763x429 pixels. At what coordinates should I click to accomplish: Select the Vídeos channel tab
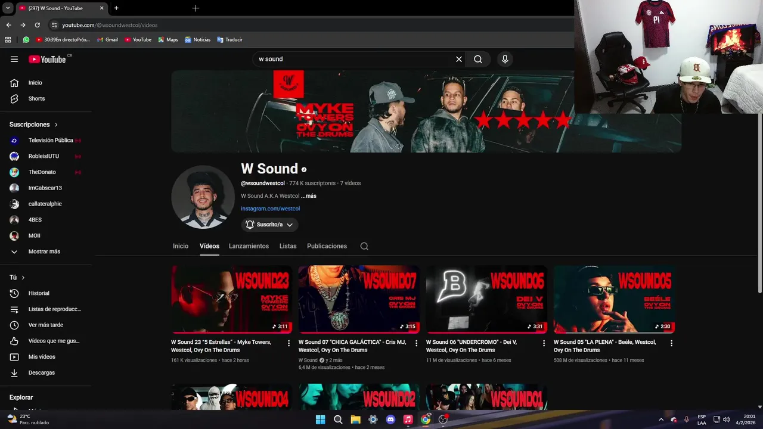pos(209,246)
